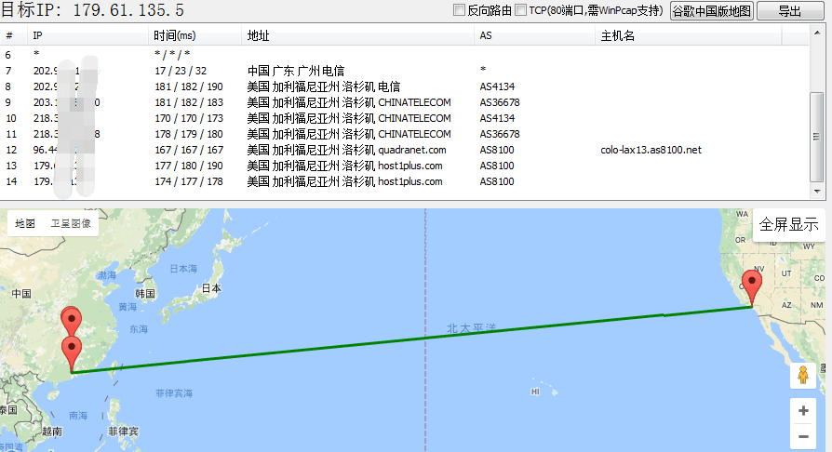Zoom in on the map with plus
Viewport: 832px width, 452px height.
[x=802, y=411]
